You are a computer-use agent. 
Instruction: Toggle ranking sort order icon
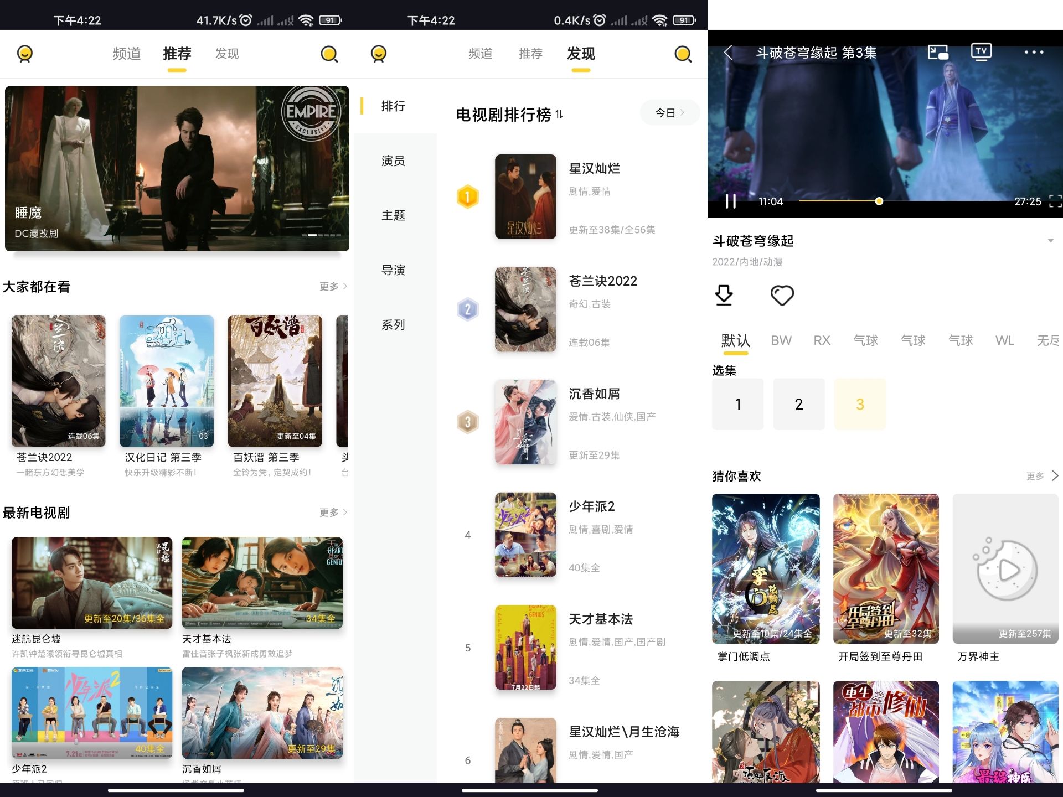(559, 114)
